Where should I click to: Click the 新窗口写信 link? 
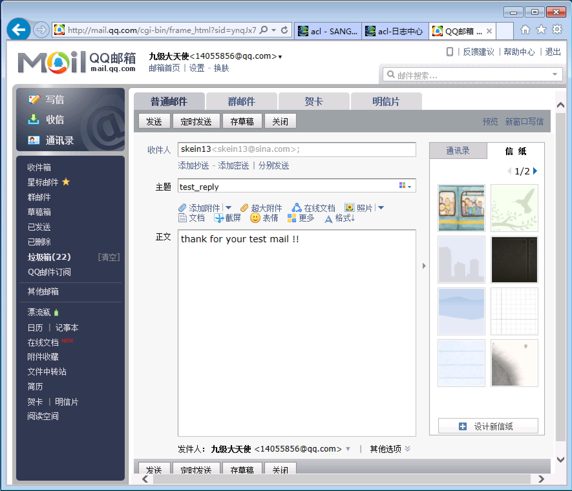[x=524, y=121]
